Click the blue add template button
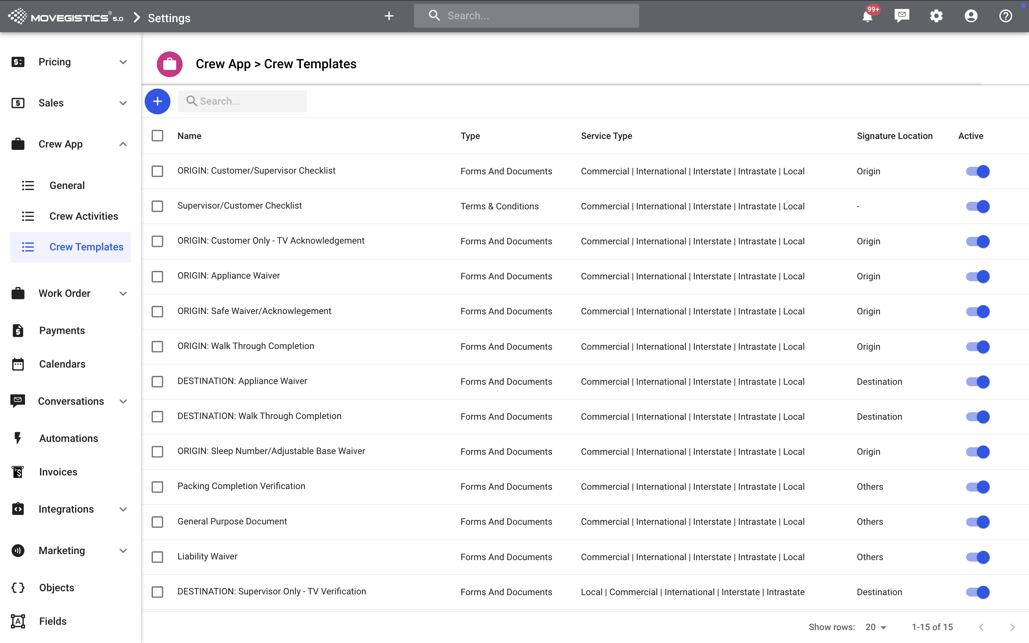This screenshot has height=643, width=1029. [x=157, y=101]
